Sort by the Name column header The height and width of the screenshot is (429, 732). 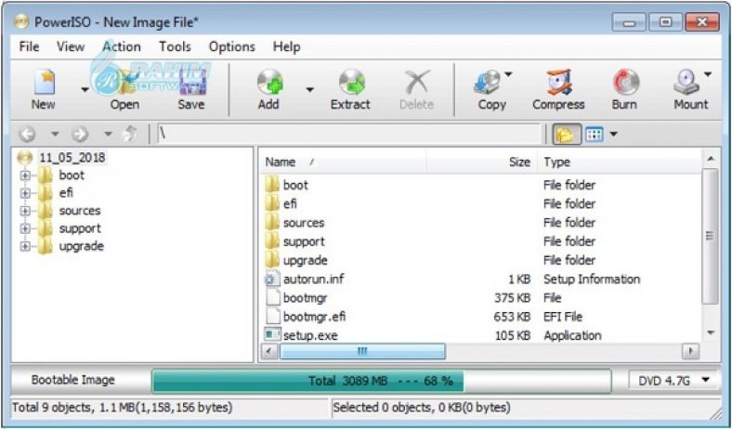click(x=343, y=162)
